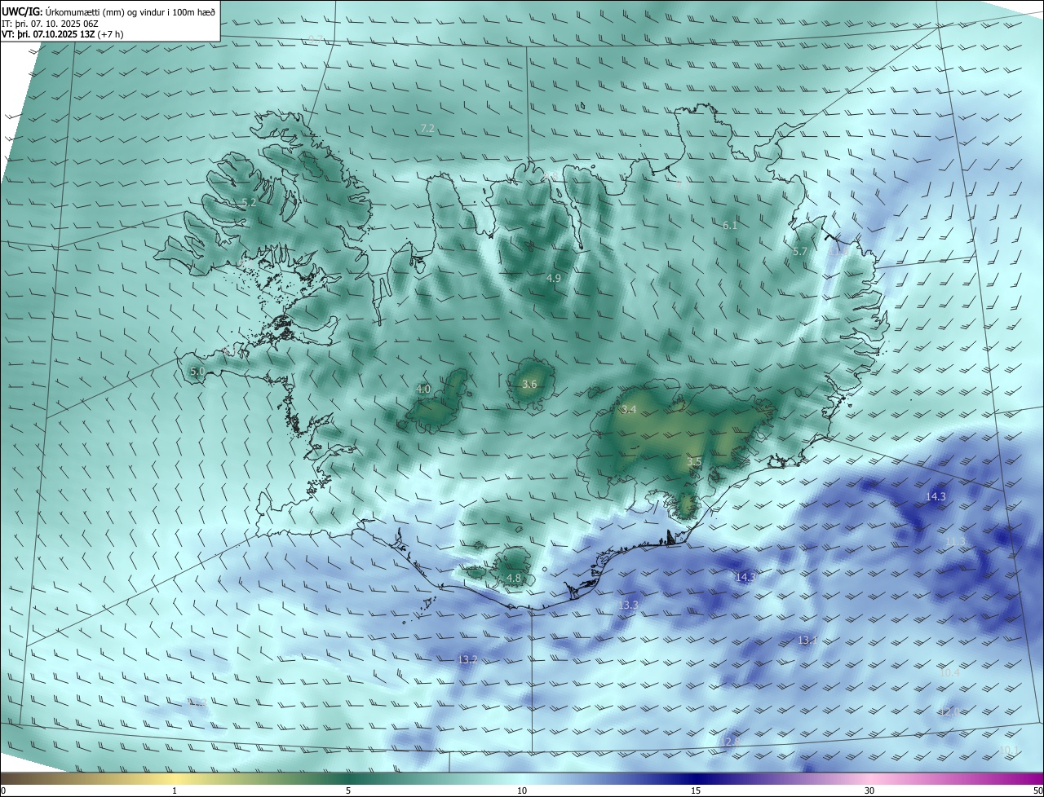1044x797 pixels.
Task: Click the 'IT: þri. 07. 10. 2025 06Z' line
Action: pos(50,24)
